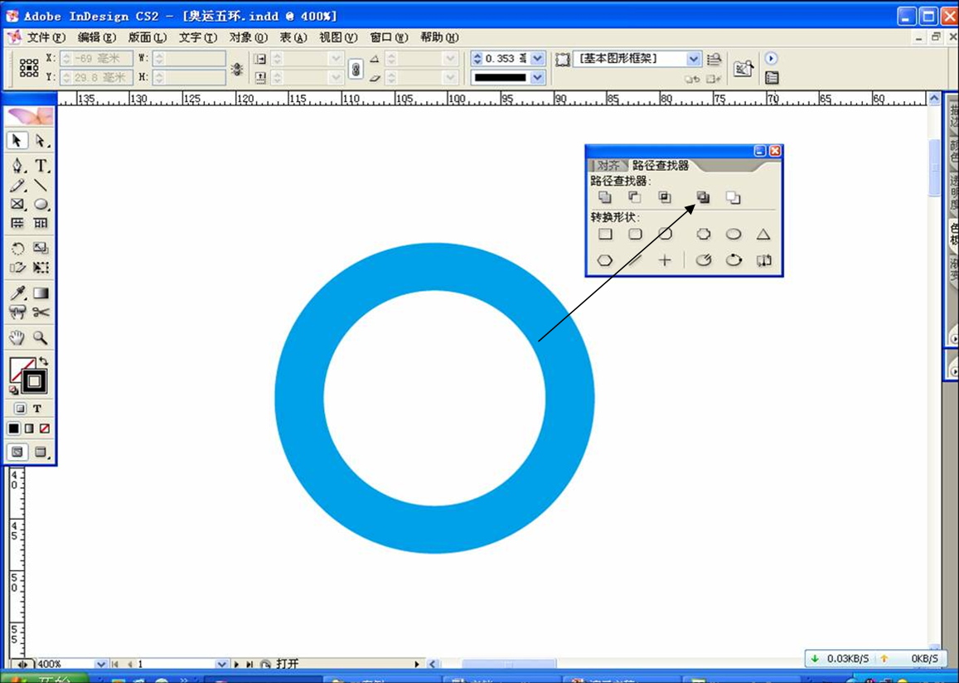Convert shape to polygon (hexagon)

pyautogui.click(x=605, y=260)
